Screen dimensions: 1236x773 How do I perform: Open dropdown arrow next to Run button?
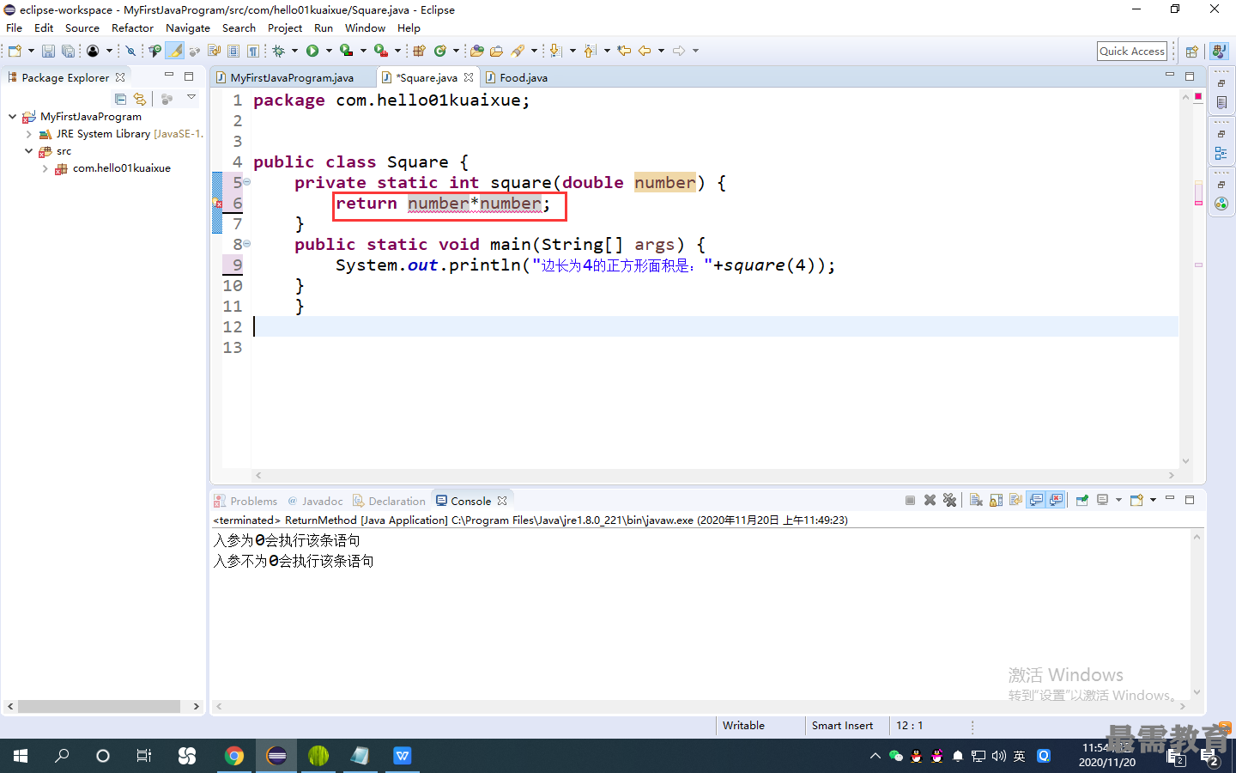[329, 51]
